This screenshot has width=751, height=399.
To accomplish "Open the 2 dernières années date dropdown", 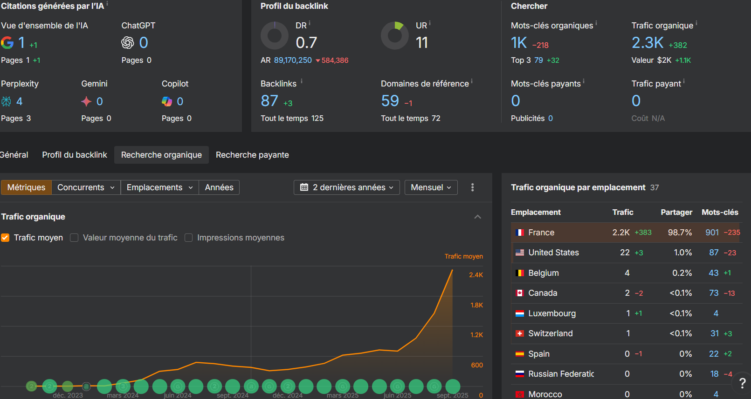I will [x=346, y=187].
